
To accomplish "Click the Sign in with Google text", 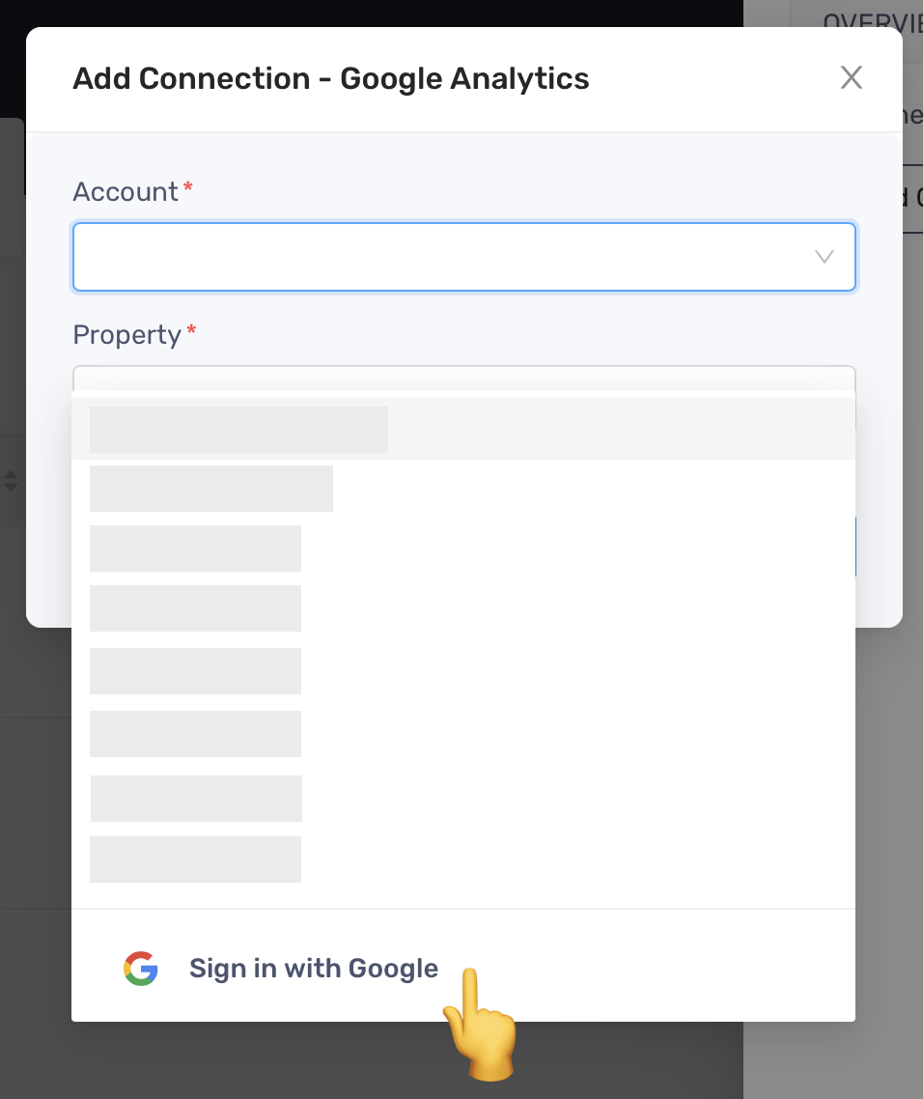I will pyautogui.click(x=314, y=968).
